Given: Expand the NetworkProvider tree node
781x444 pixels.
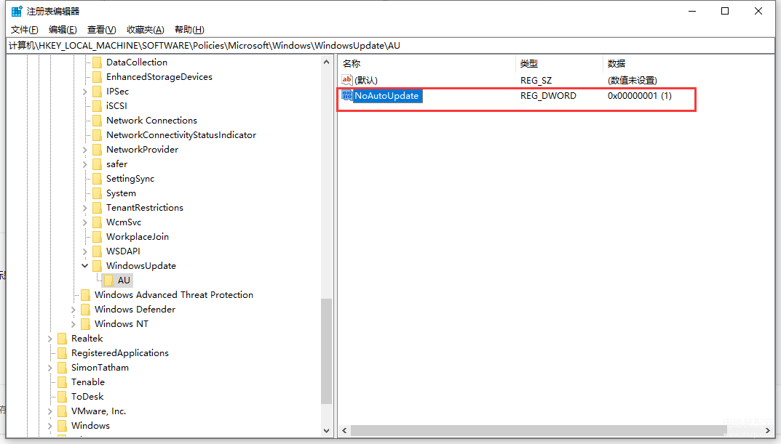Looking at the screenshot, I should click(x=84, y=150).
